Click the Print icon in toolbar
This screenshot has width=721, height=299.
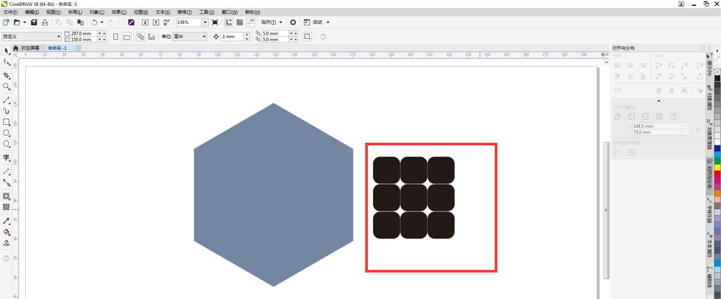46,22
